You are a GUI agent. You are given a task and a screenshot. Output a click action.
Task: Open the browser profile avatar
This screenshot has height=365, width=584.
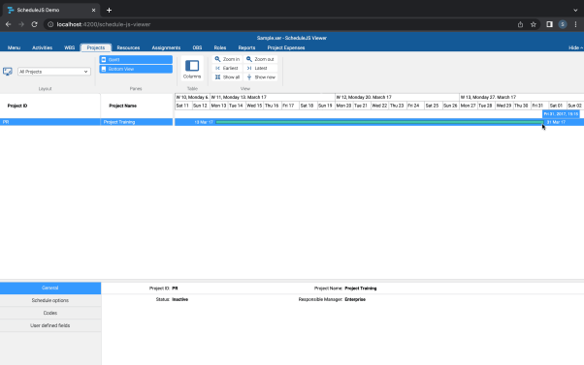click(563, 24)
